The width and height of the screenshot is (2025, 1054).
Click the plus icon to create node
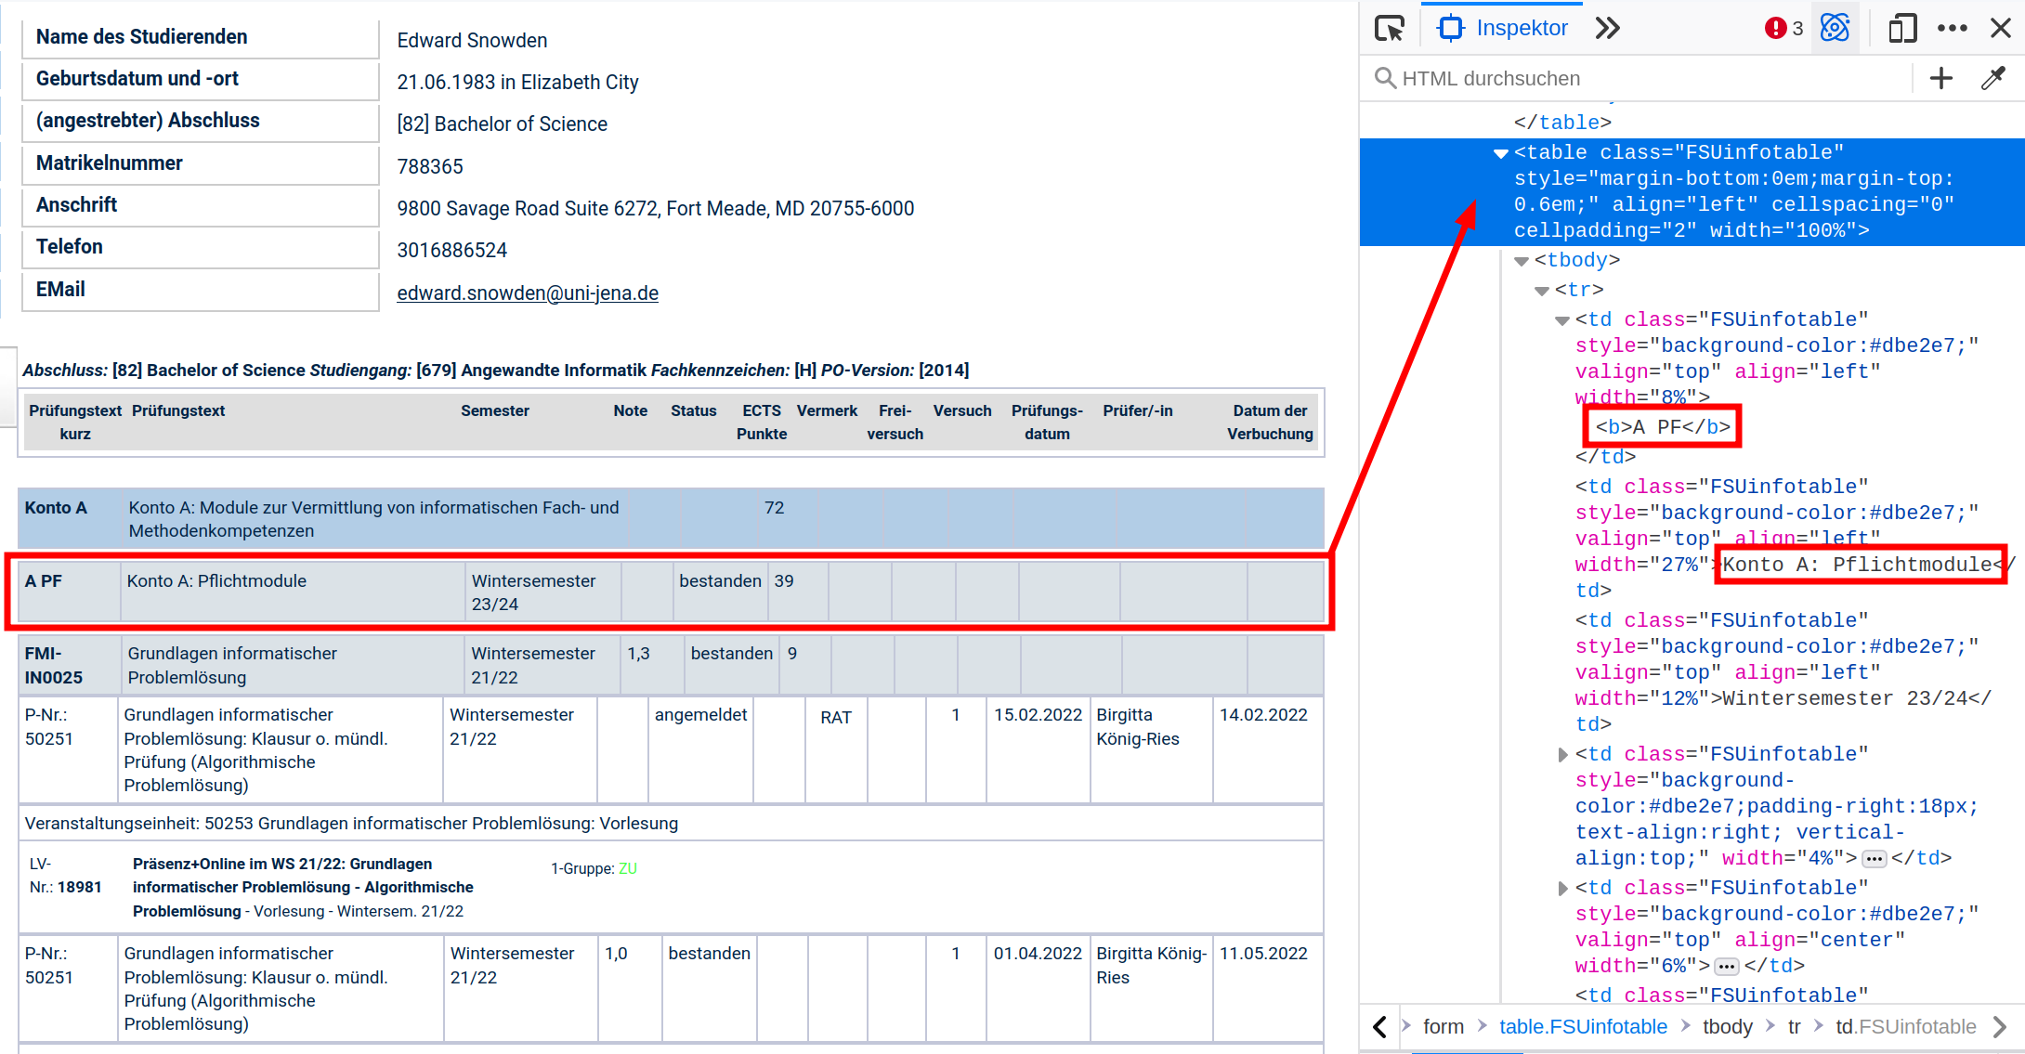tap(1941, 78)
